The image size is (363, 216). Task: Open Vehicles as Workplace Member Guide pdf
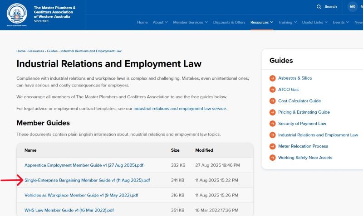(81, 195)
